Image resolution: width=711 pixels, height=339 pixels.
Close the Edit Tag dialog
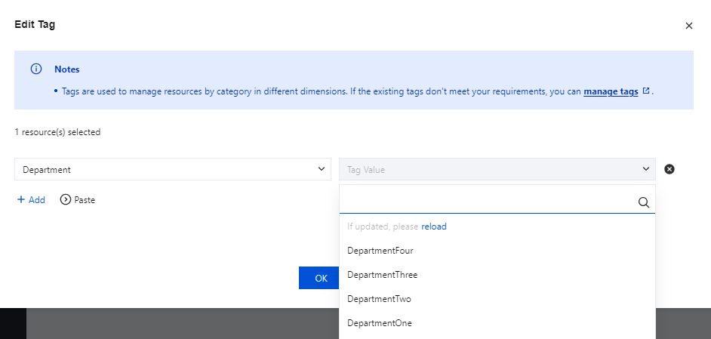(688, 26)
